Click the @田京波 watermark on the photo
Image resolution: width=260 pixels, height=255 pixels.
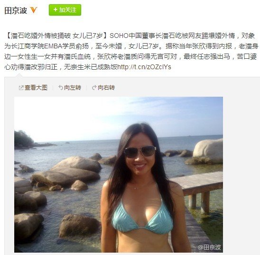pyautogui.click(x=209, y=247)
